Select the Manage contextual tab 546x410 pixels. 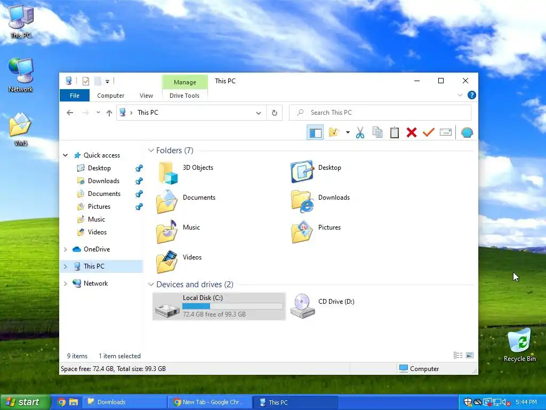[185, 82]
